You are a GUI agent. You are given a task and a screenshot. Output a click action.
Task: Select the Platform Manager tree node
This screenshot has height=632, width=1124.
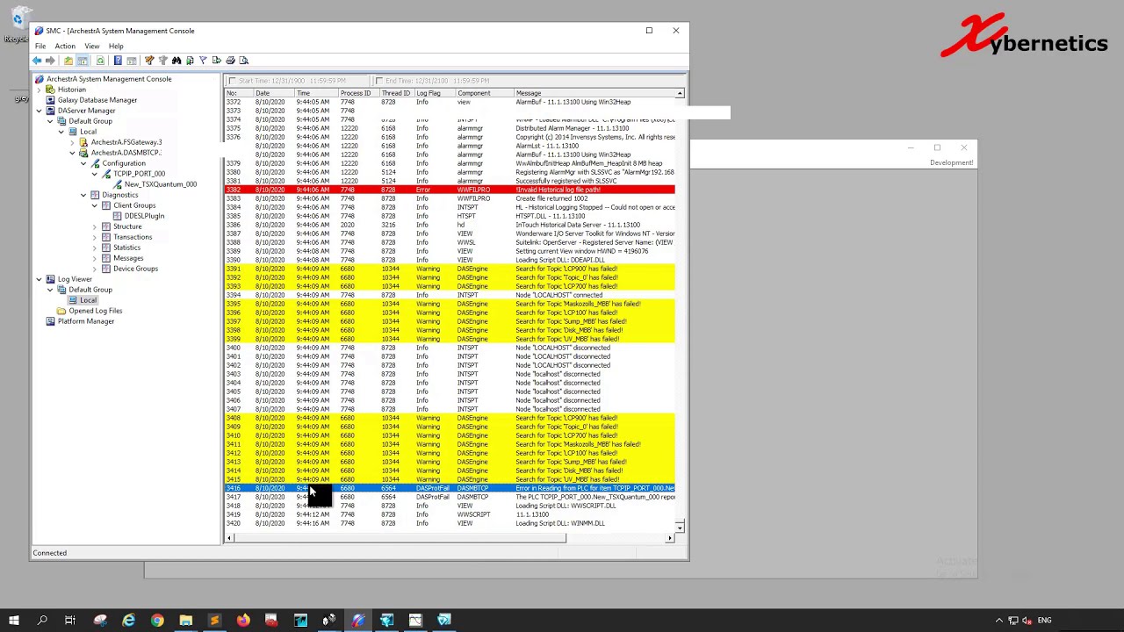(86, 321)
